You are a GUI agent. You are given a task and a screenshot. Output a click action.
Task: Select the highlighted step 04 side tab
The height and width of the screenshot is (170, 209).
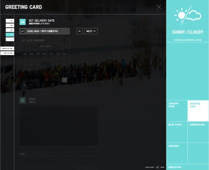pos(10,35)
